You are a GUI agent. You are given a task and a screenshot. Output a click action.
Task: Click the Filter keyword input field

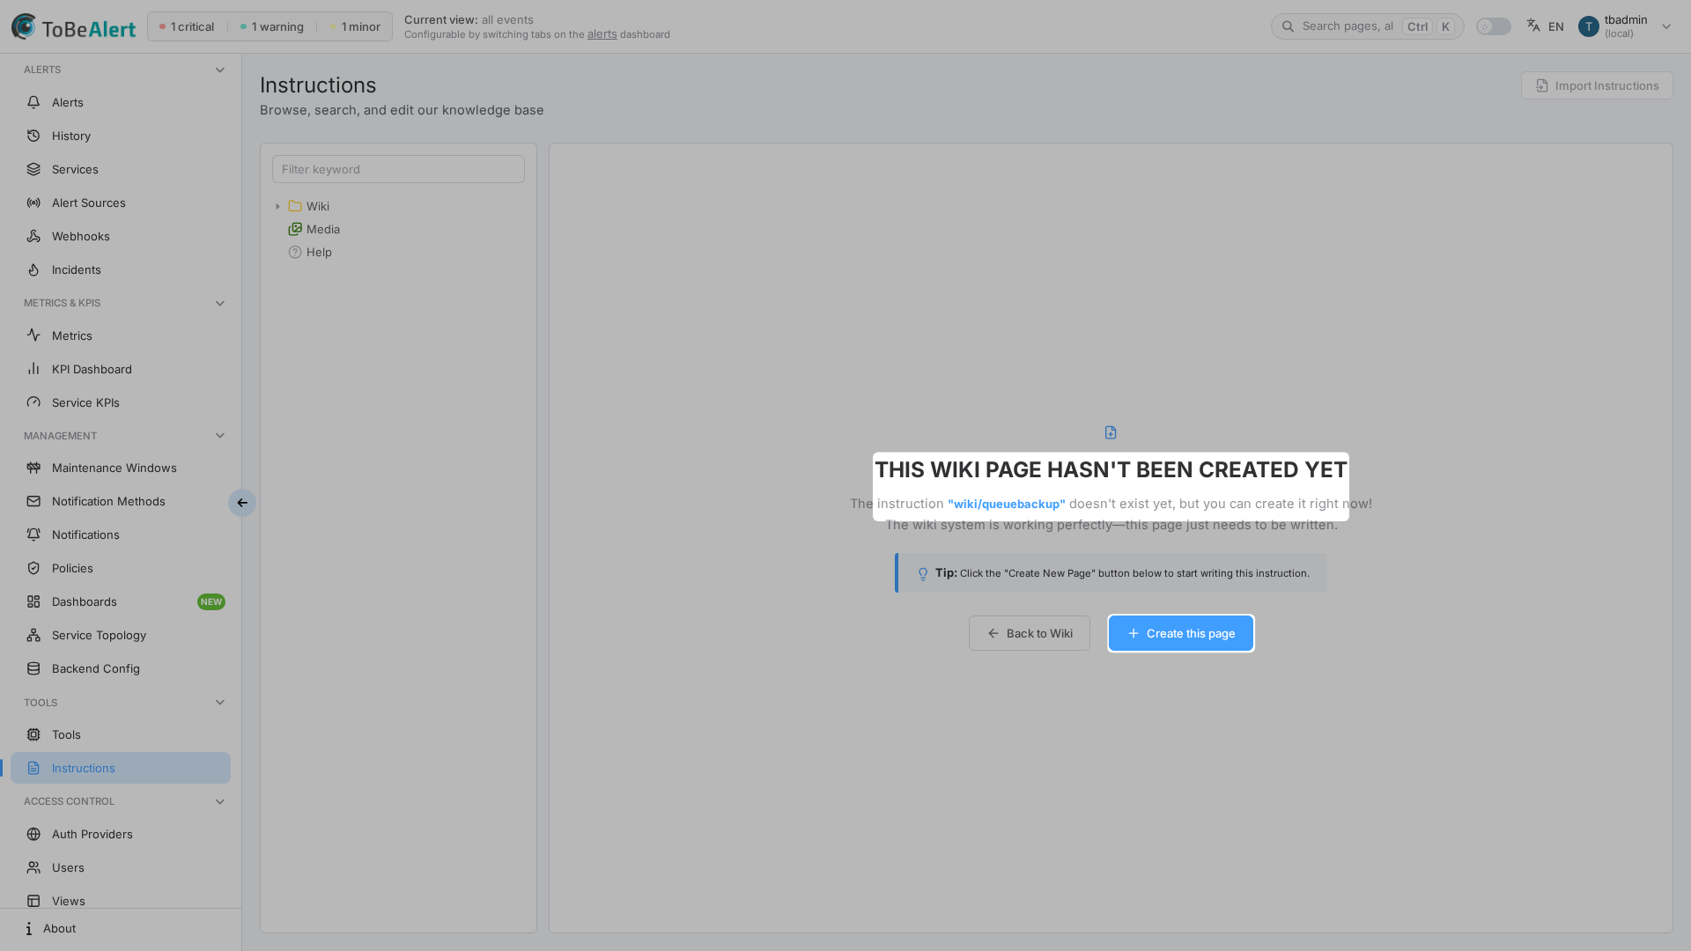tap(398, 169)
